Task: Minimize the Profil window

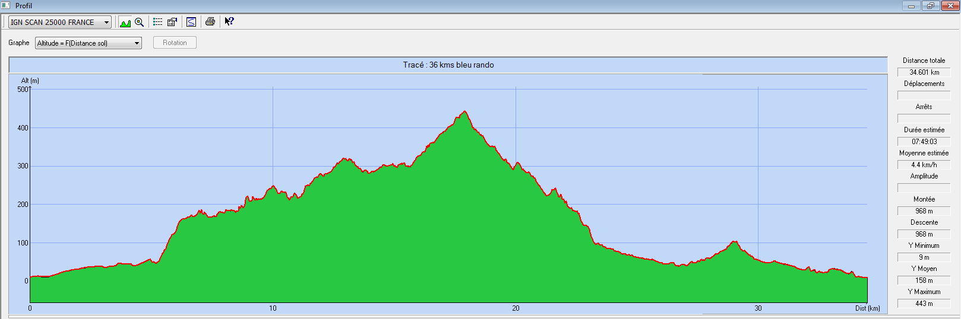Action: click(912, 6)
